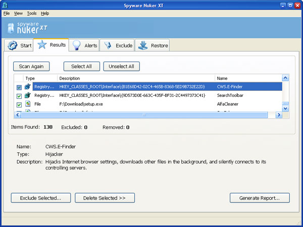Screen dimensions: 303x227
Task: Click the Excluded: 0 counter
Action: 74,128
